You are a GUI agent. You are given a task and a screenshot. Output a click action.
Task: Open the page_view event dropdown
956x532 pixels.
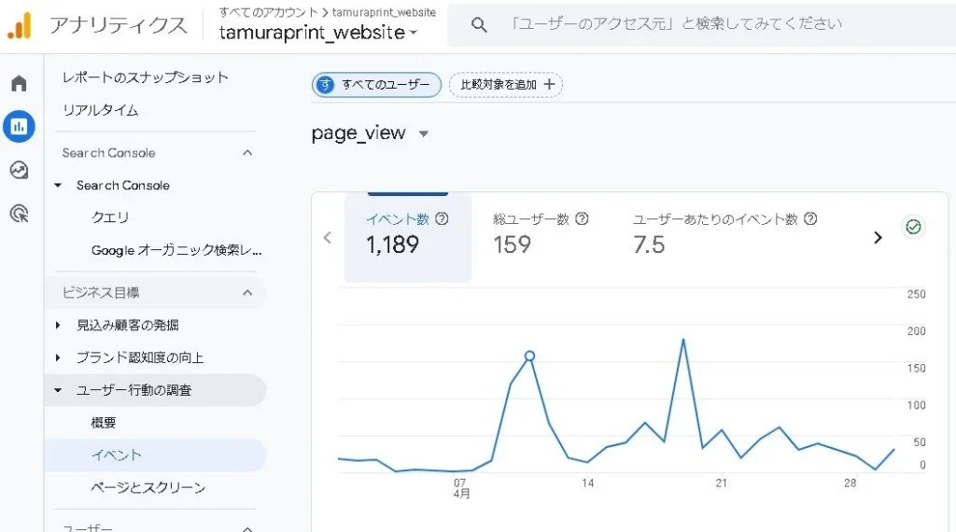[x=423, y=133]
